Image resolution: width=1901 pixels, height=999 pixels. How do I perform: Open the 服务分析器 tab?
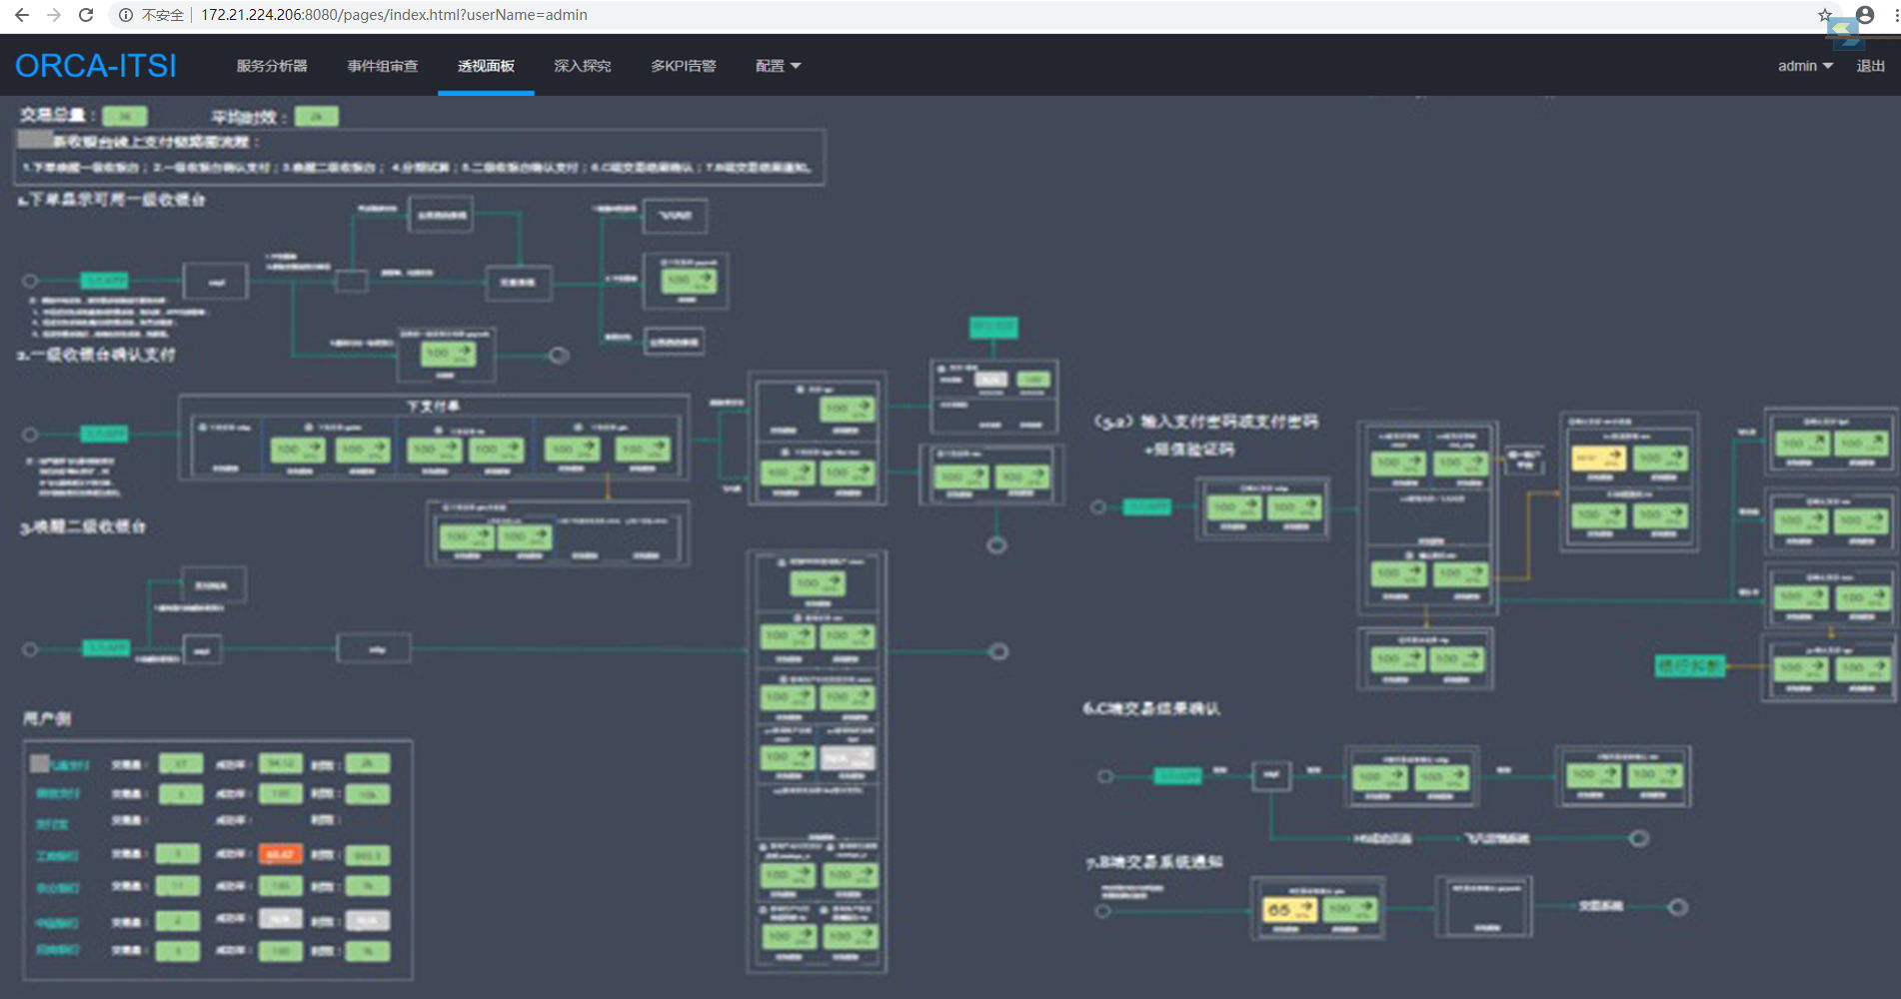click(x=272, y=66)
